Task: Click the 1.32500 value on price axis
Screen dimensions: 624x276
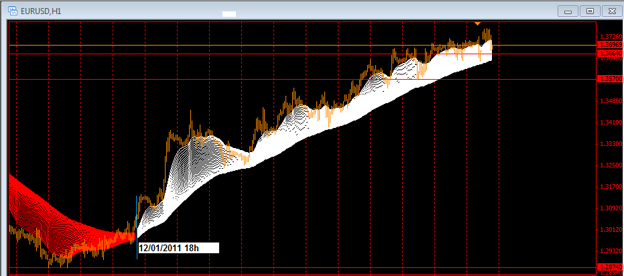Action: pos(609,165)
